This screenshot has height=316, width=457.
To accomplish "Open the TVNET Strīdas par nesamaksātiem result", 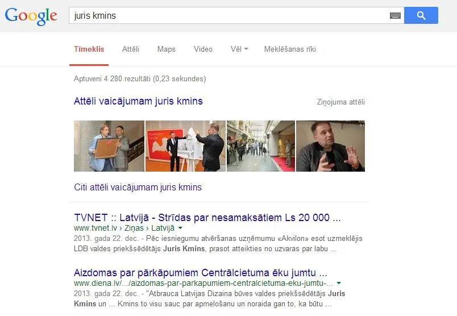I will [x=207, y=218].
